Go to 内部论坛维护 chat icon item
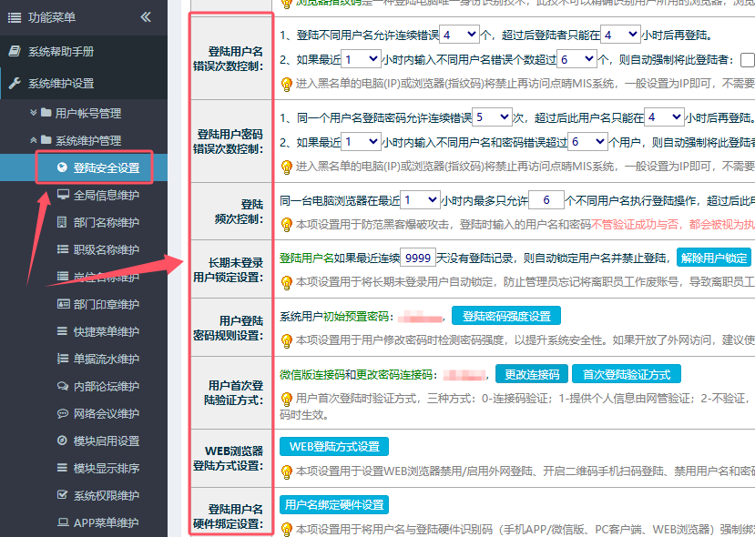The image size is (755, 537). point(106,387)
